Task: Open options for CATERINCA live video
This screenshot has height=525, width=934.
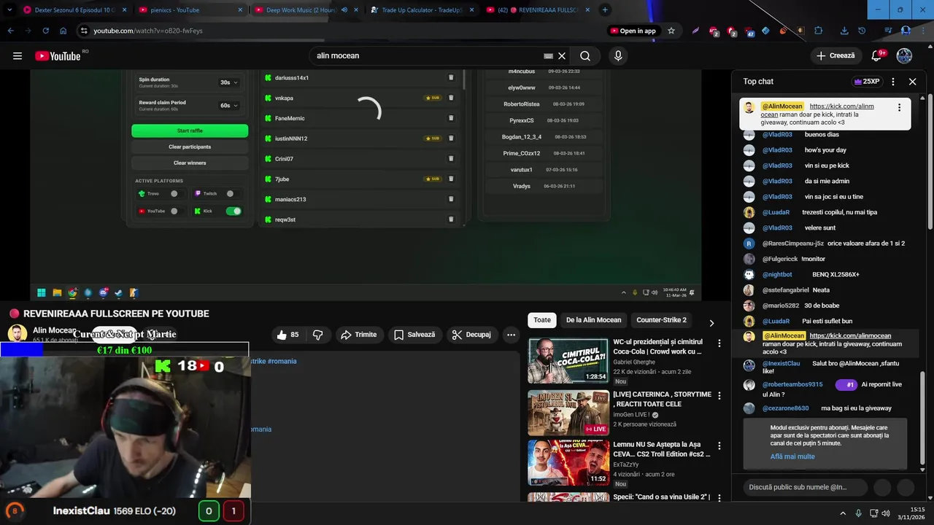Action: [719, 395]
